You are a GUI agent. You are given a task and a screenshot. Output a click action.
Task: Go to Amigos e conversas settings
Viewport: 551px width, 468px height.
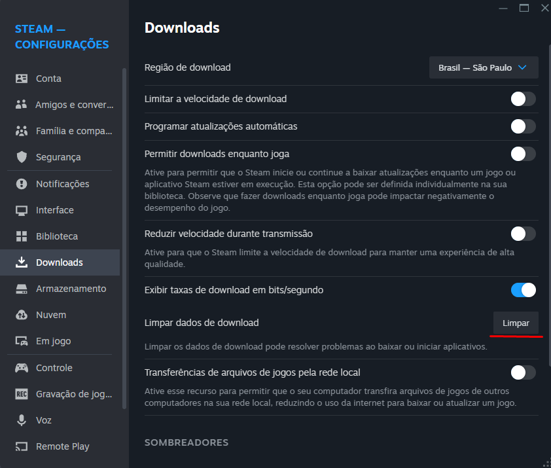coord(60,105)
